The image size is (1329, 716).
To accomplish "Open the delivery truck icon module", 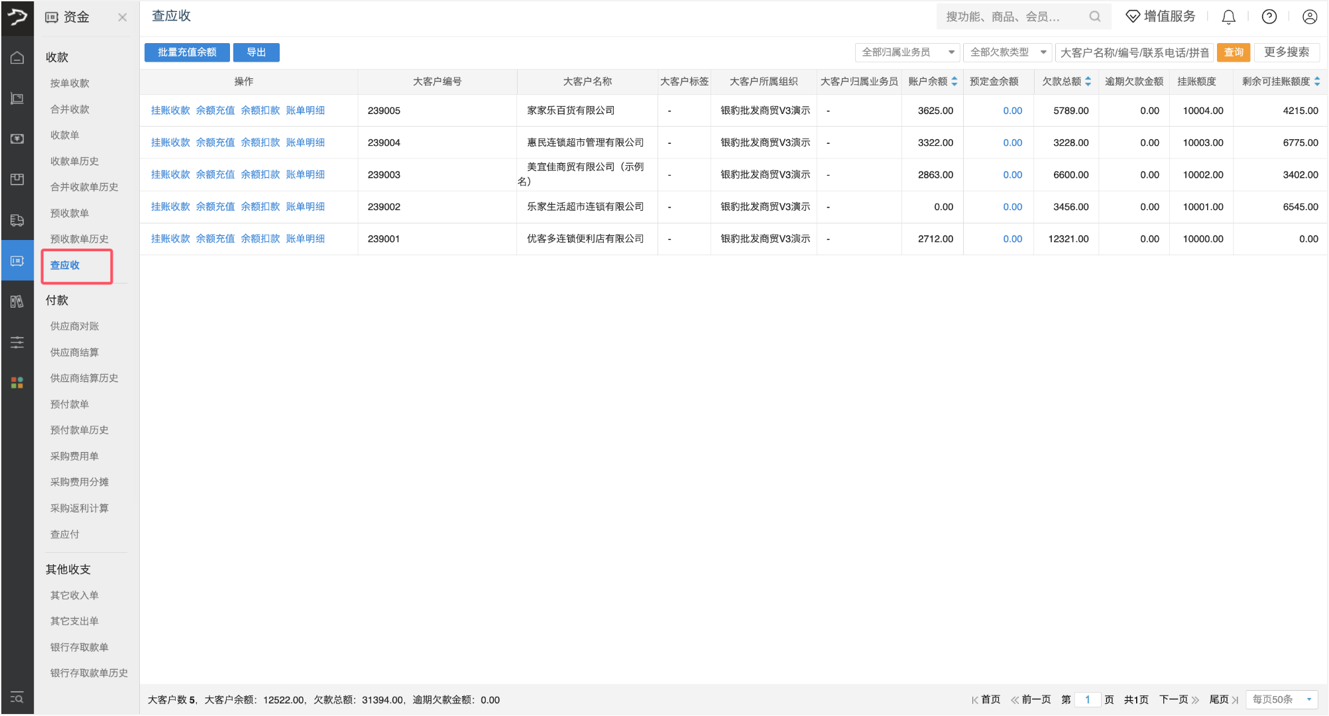I will click(17, 220).
